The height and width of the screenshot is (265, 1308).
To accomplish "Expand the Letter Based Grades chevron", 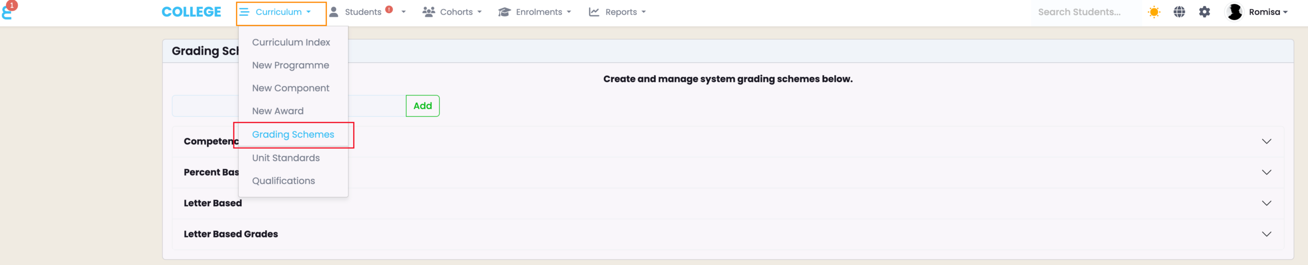I will [1266, 234].
